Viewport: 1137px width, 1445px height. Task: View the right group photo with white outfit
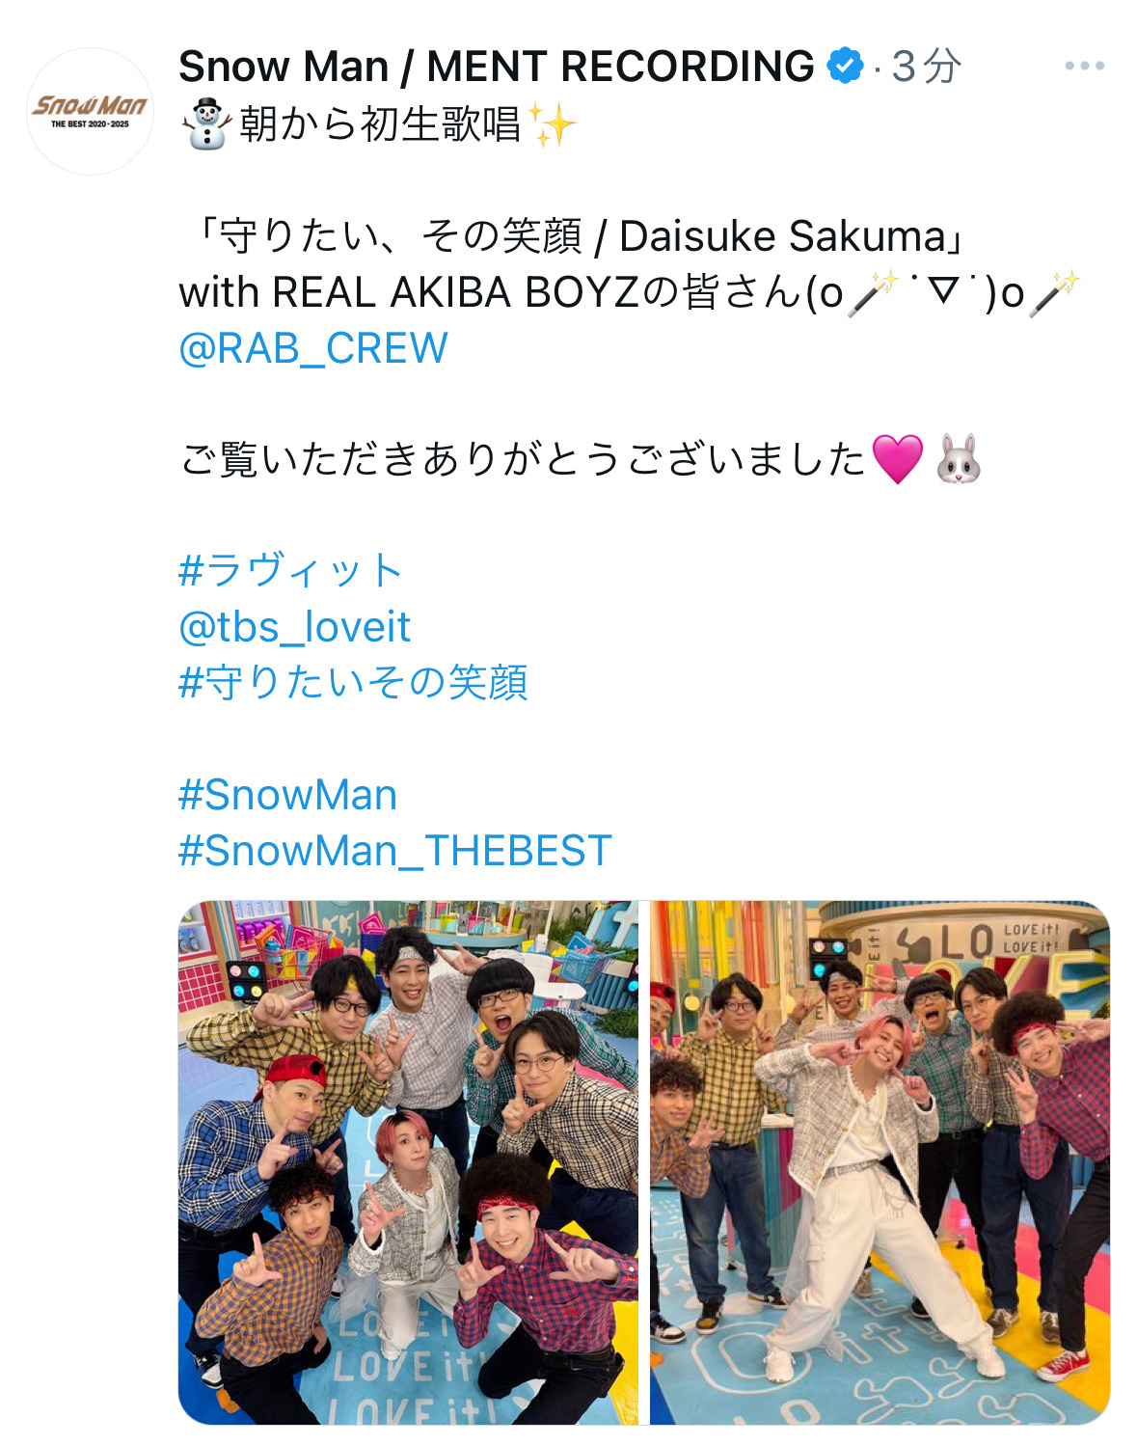pos(880,1162)
